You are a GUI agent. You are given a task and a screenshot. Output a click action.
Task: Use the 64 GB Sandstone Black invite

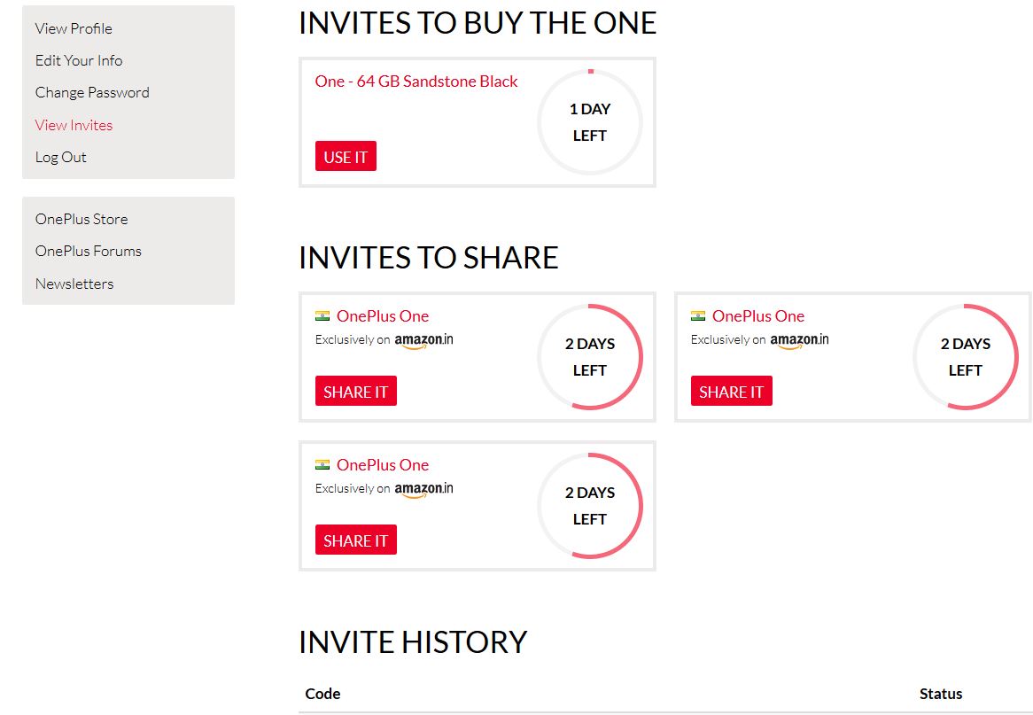(346, 156)
